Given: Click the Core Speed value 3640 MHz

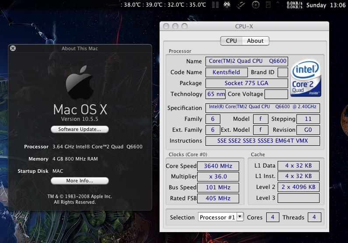Looking at the screenshot, I should (x=218, y=166).
